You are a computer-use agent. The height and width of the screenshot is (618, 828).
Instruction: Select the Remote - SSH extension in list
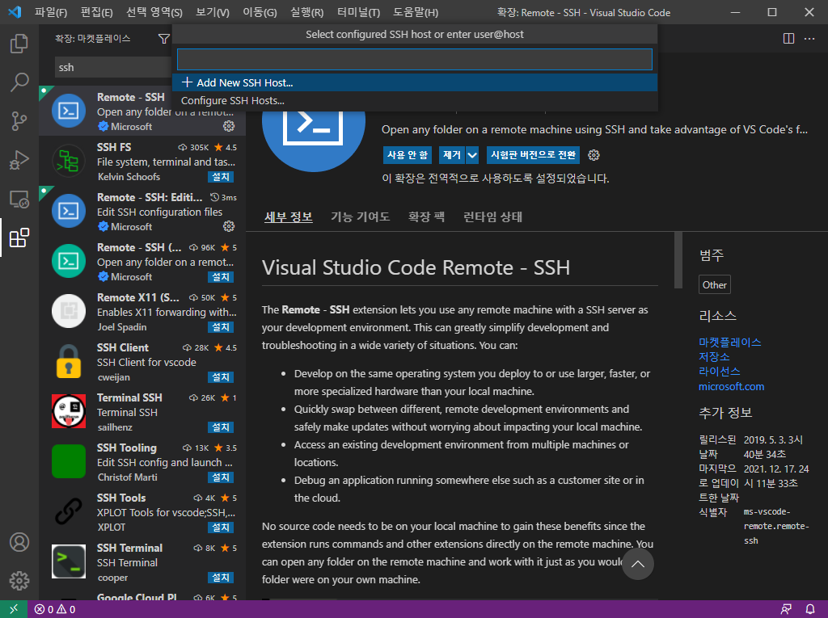142,111
